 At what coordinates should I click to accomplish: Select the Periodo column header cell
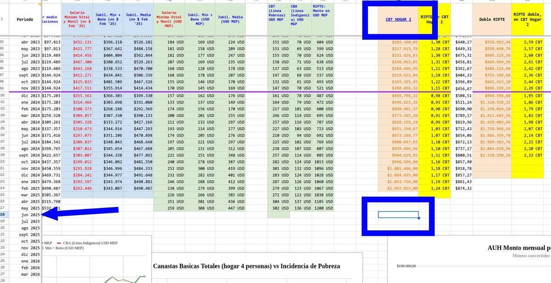(x=25, y=20)
